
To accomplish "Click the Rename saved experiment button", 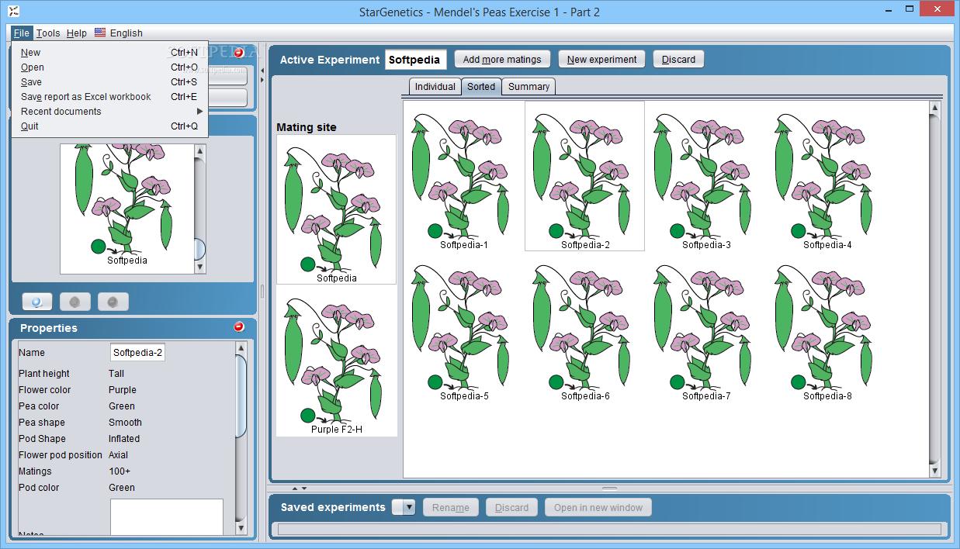I will click(451, 507).
